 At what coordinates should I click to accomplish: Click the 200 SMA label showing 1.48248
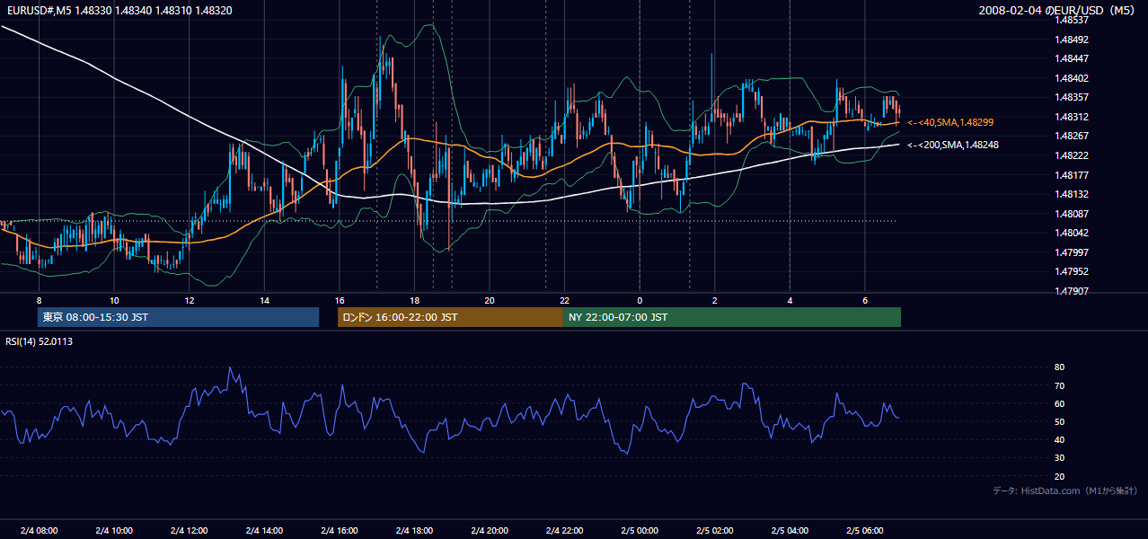pos(953,145)
